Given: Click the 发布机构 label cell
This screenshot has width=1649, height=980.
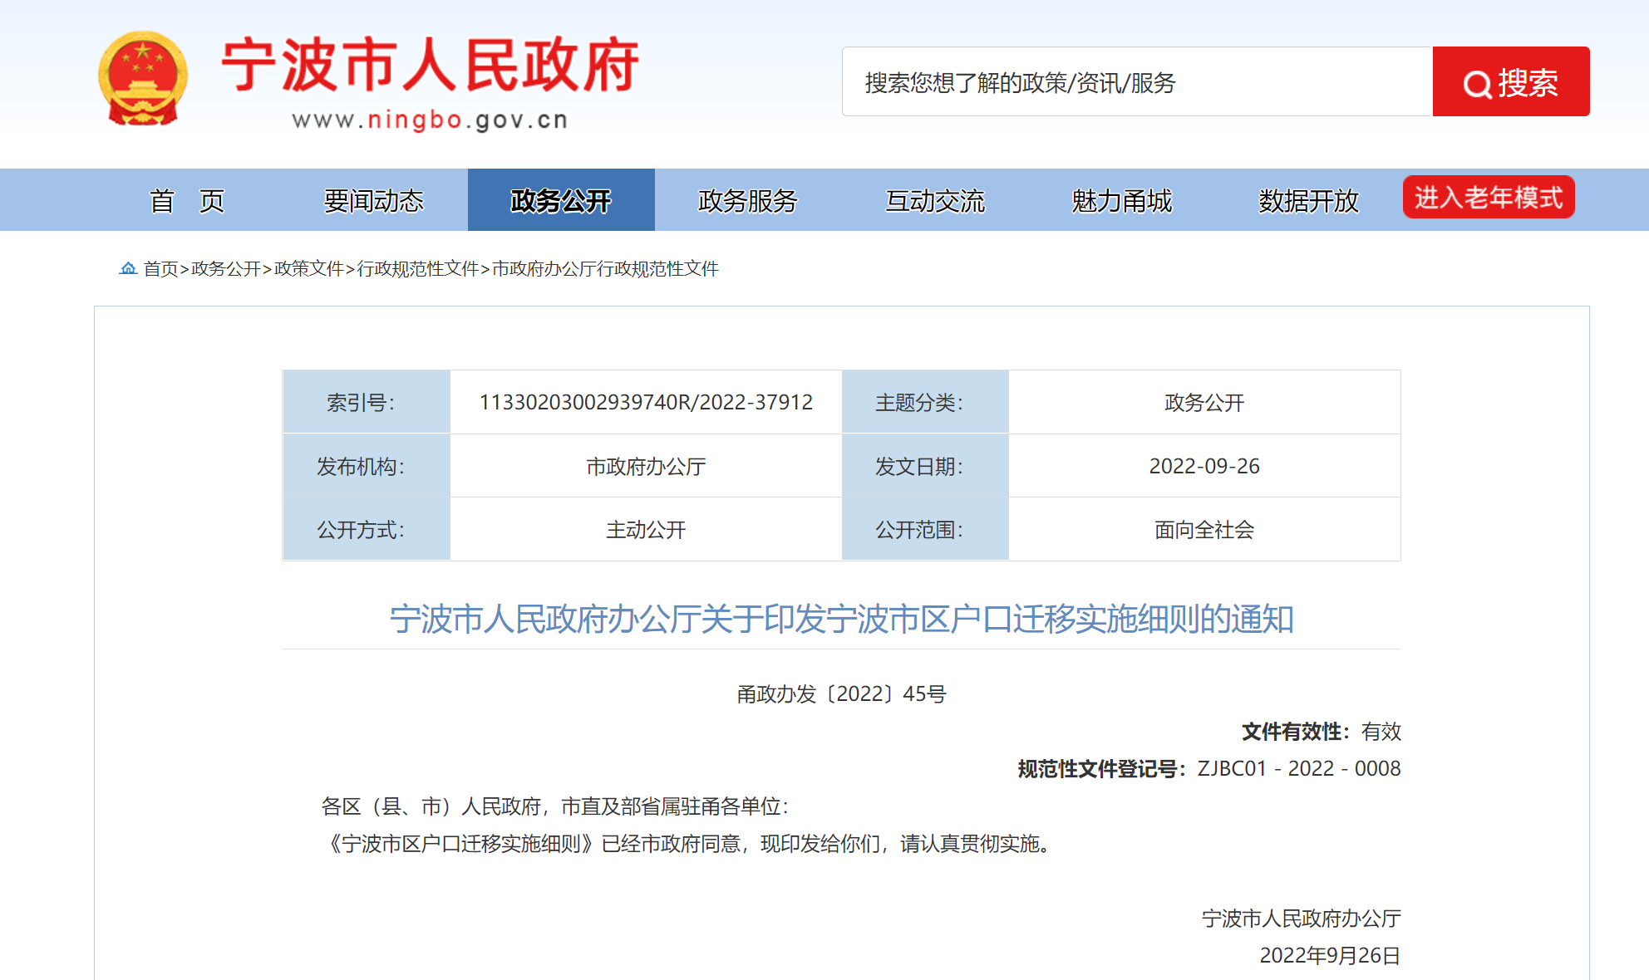Looking at the screenshot, I should coord(367,466).
